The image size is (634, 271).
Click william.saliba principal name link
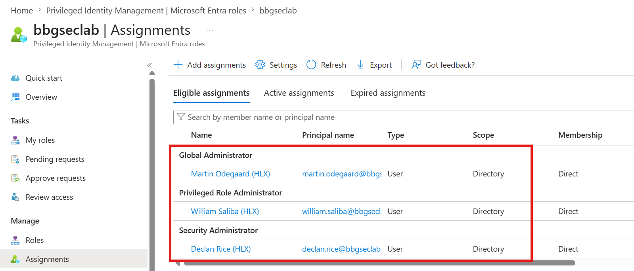pyautogui.click(x=342, y=211)
